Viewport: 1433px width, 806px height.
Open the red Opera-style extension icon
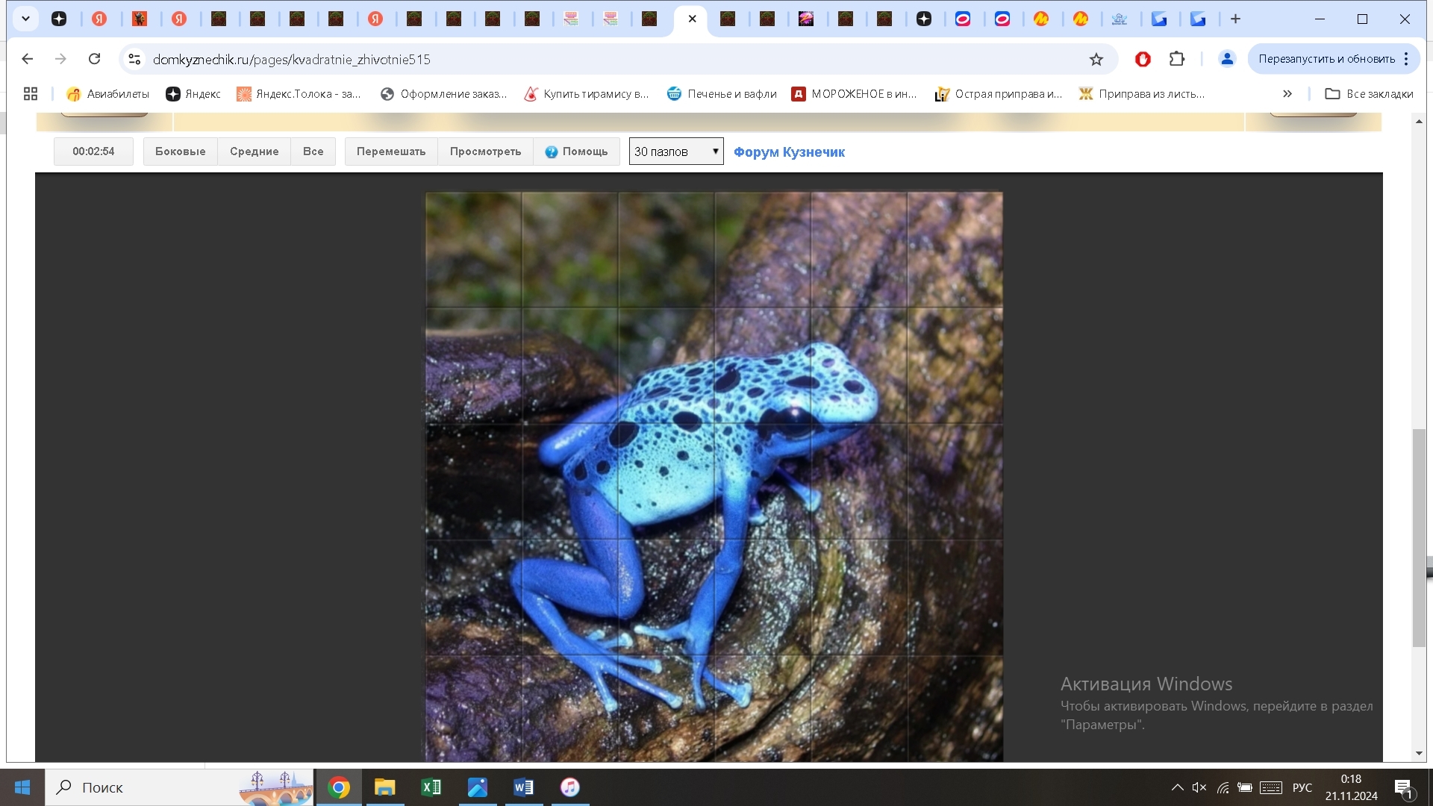tap(1143, 59)
